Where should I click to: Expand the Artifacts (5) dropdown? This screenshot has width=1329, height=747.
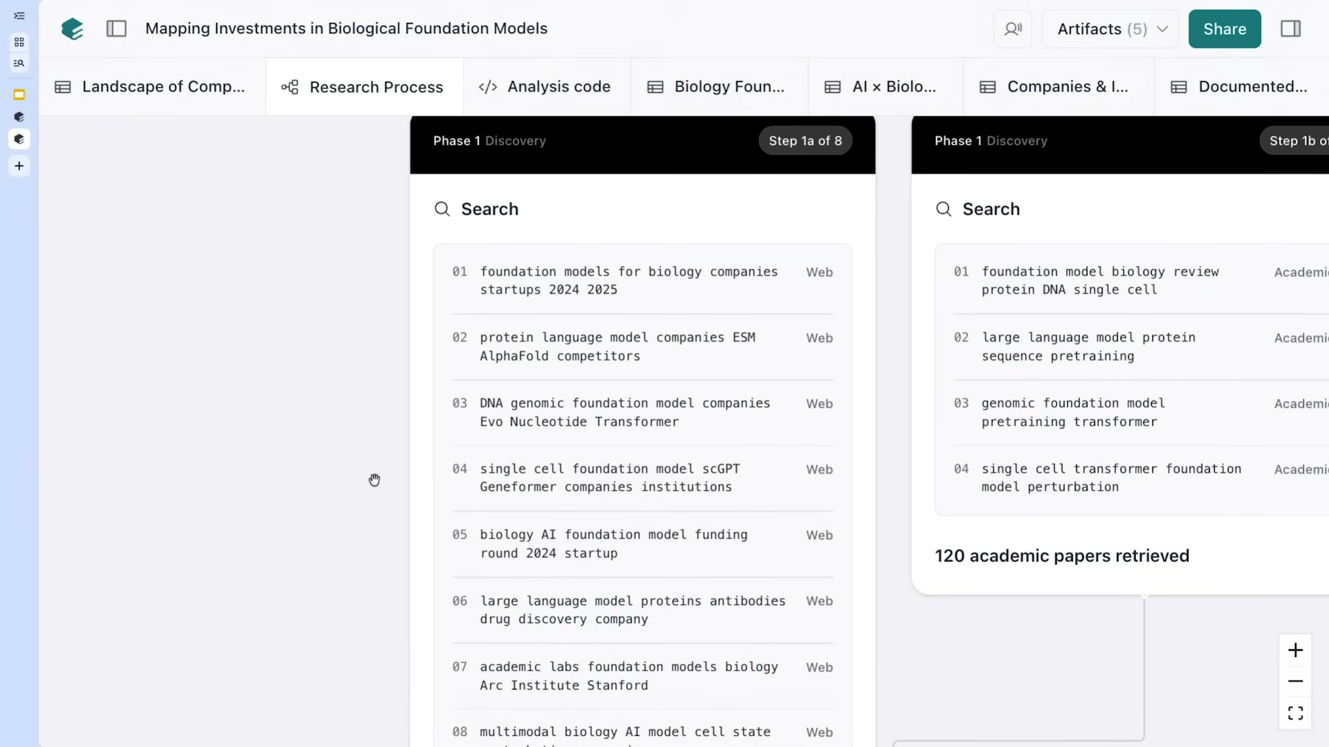tap(1110, 29)
